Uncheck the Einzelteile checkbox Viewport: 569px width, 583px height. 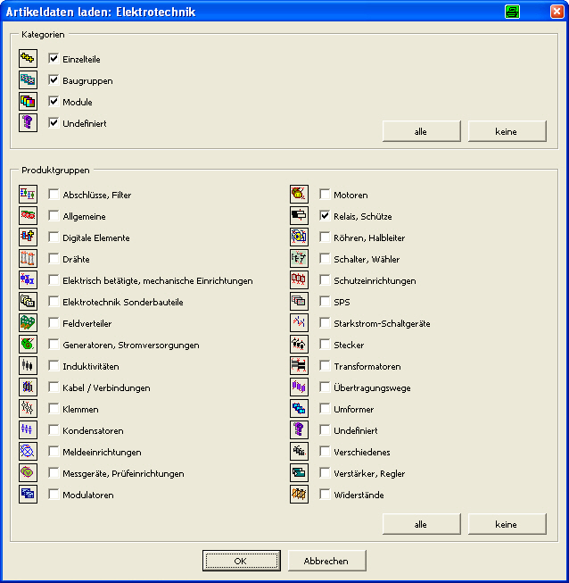(54, 58)
